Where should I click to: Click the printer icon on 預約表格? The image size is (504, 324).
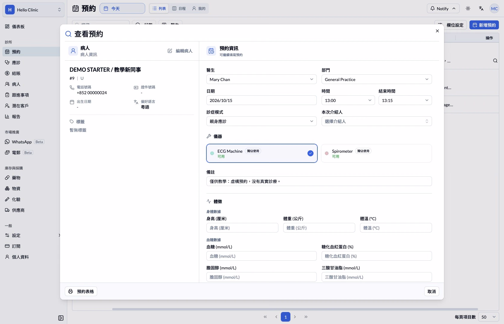70,291
